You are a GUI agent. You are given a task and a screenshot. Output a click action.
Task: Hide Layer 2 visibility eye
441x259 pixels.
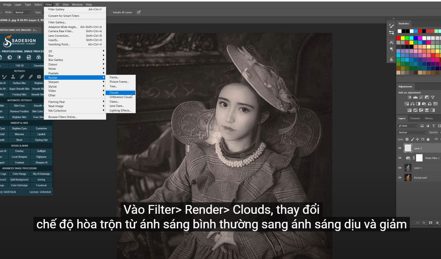coord(400,148)
